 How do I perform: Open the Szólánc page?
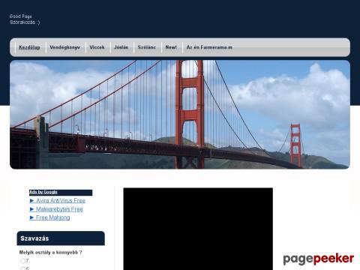pos(147,47)
